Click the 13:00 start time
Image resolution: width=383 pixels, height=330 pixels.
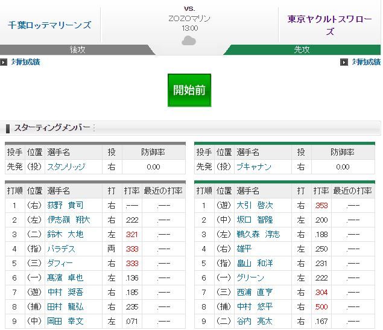click(190, 28)
